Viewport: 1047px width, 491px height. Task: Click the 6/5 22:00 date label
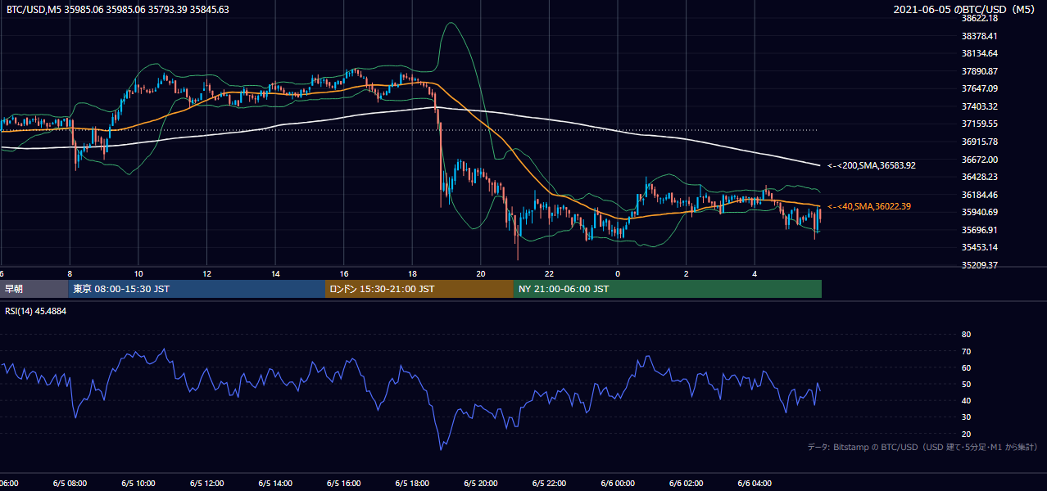549,484
